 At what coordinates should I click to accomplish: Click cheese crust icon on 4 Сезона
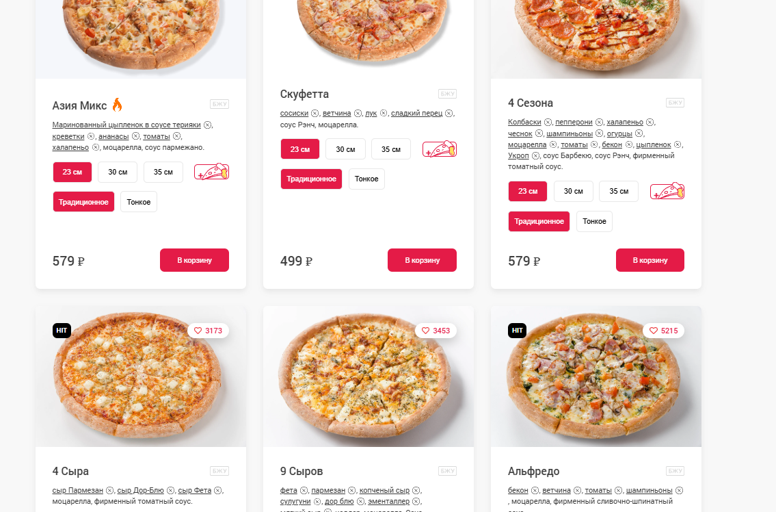[x=667, y=192]
